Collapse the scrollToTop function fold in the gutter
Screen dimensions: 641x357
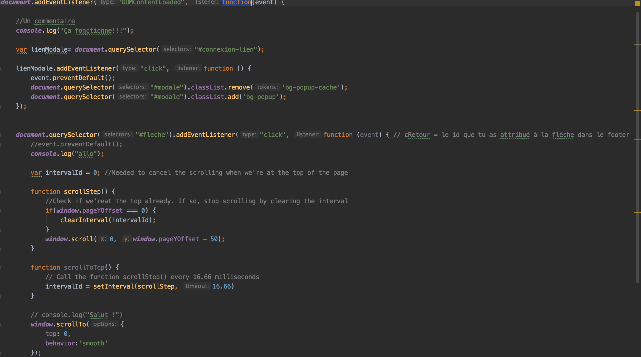(1, 267)
